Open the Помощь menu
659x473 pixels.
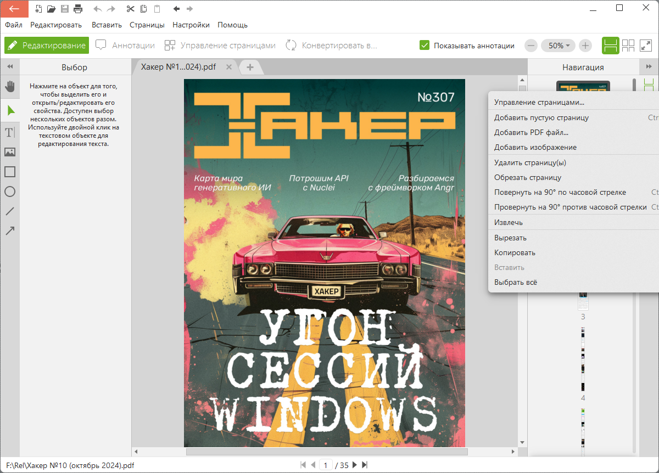[x=232, y=25]
